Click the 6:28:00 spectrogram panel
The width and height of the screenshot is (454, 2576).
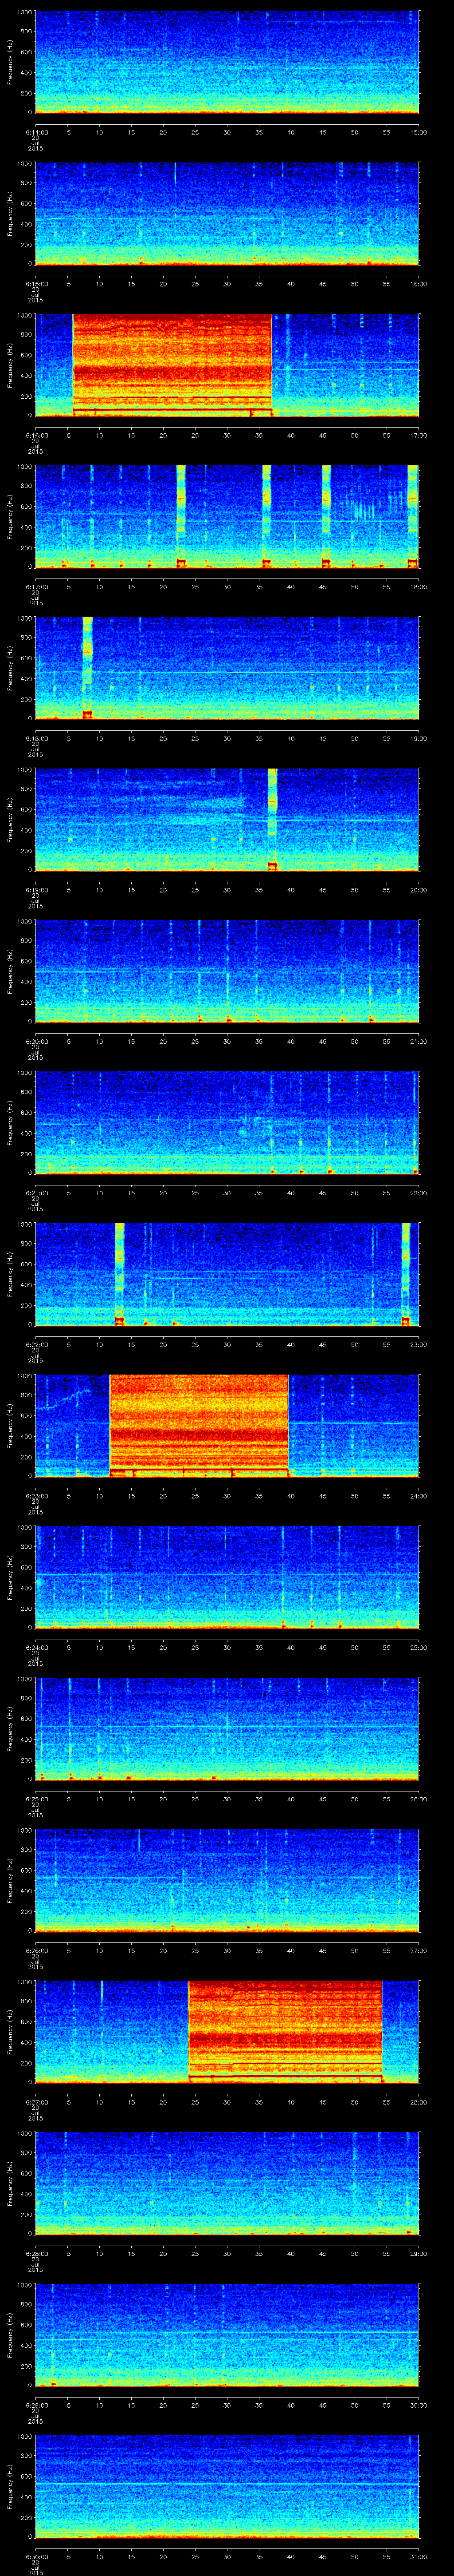(227, 2183)
